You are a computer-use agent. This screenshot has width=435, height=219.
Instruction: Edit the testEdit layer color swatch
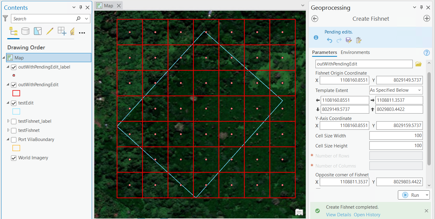click(x=16, y=111)
